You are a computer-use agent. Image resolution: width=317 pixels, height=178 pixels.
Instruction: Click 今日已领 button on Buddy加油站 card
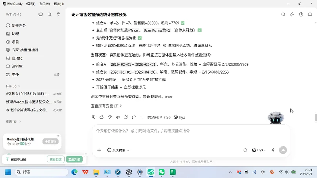[x=51, y=142]
